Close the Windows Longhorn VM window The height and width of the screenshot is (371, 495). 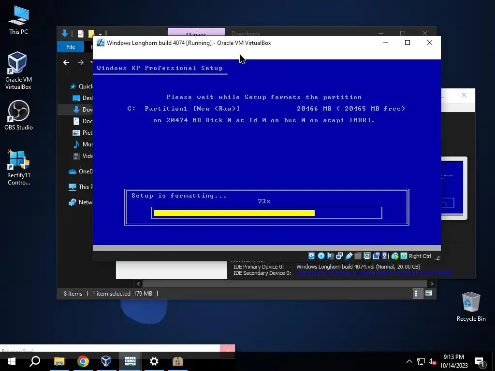430,43
